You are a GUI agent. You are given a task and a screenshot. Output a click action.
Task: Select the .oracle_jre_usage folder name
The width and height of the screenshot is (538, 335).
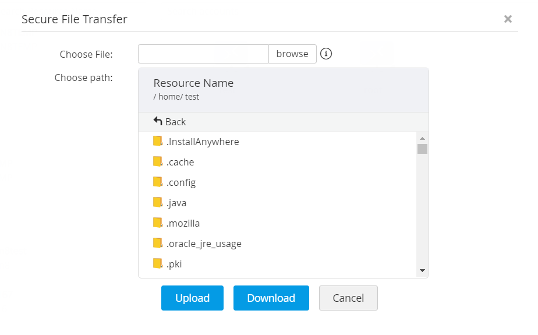point(204,244)
